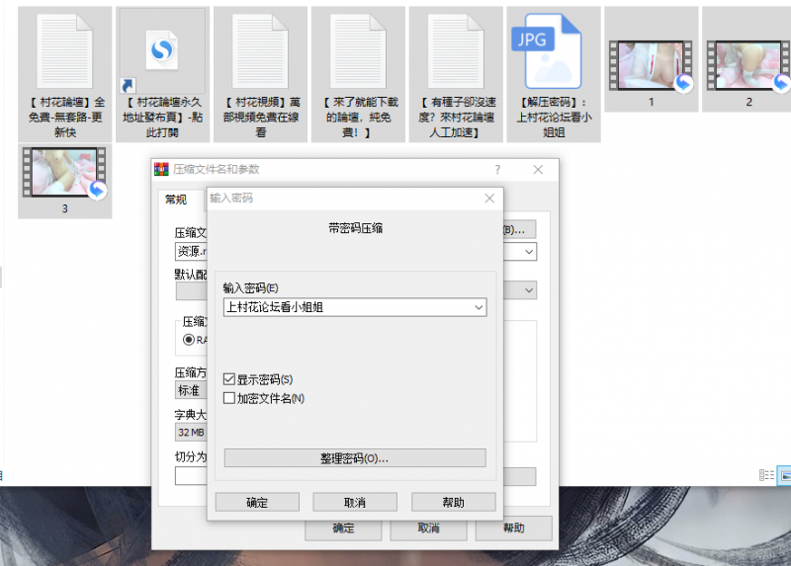Uncheck the 显示密码 checkbox
This screenshot has height=566, width=791.
(x=230, y=379)
